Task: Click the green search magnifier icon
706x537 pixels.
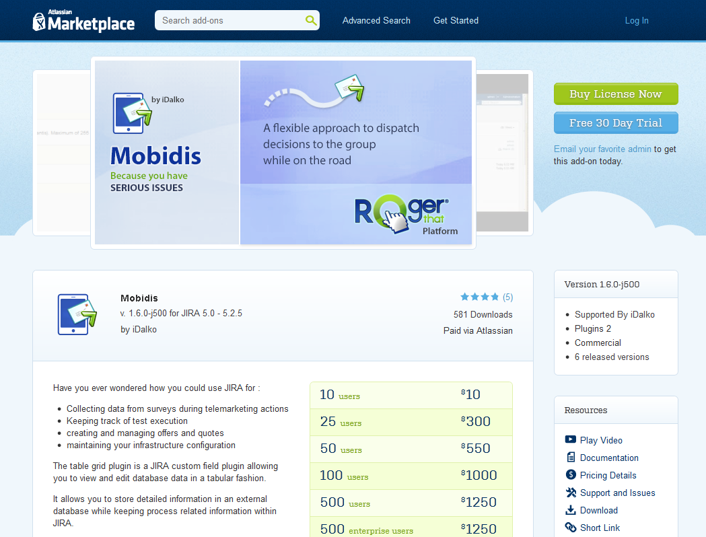Action: click(x=310, y=20)
